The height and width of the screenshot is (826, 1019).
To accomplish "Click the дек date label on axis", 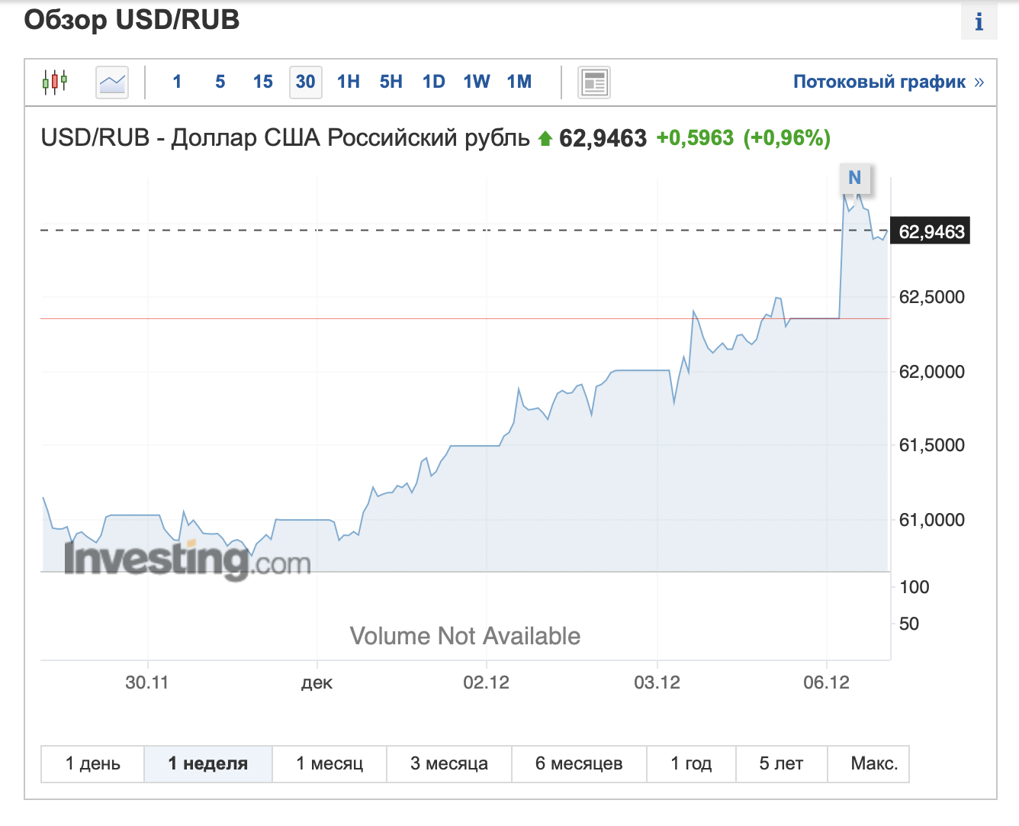I will click(317, 682).
